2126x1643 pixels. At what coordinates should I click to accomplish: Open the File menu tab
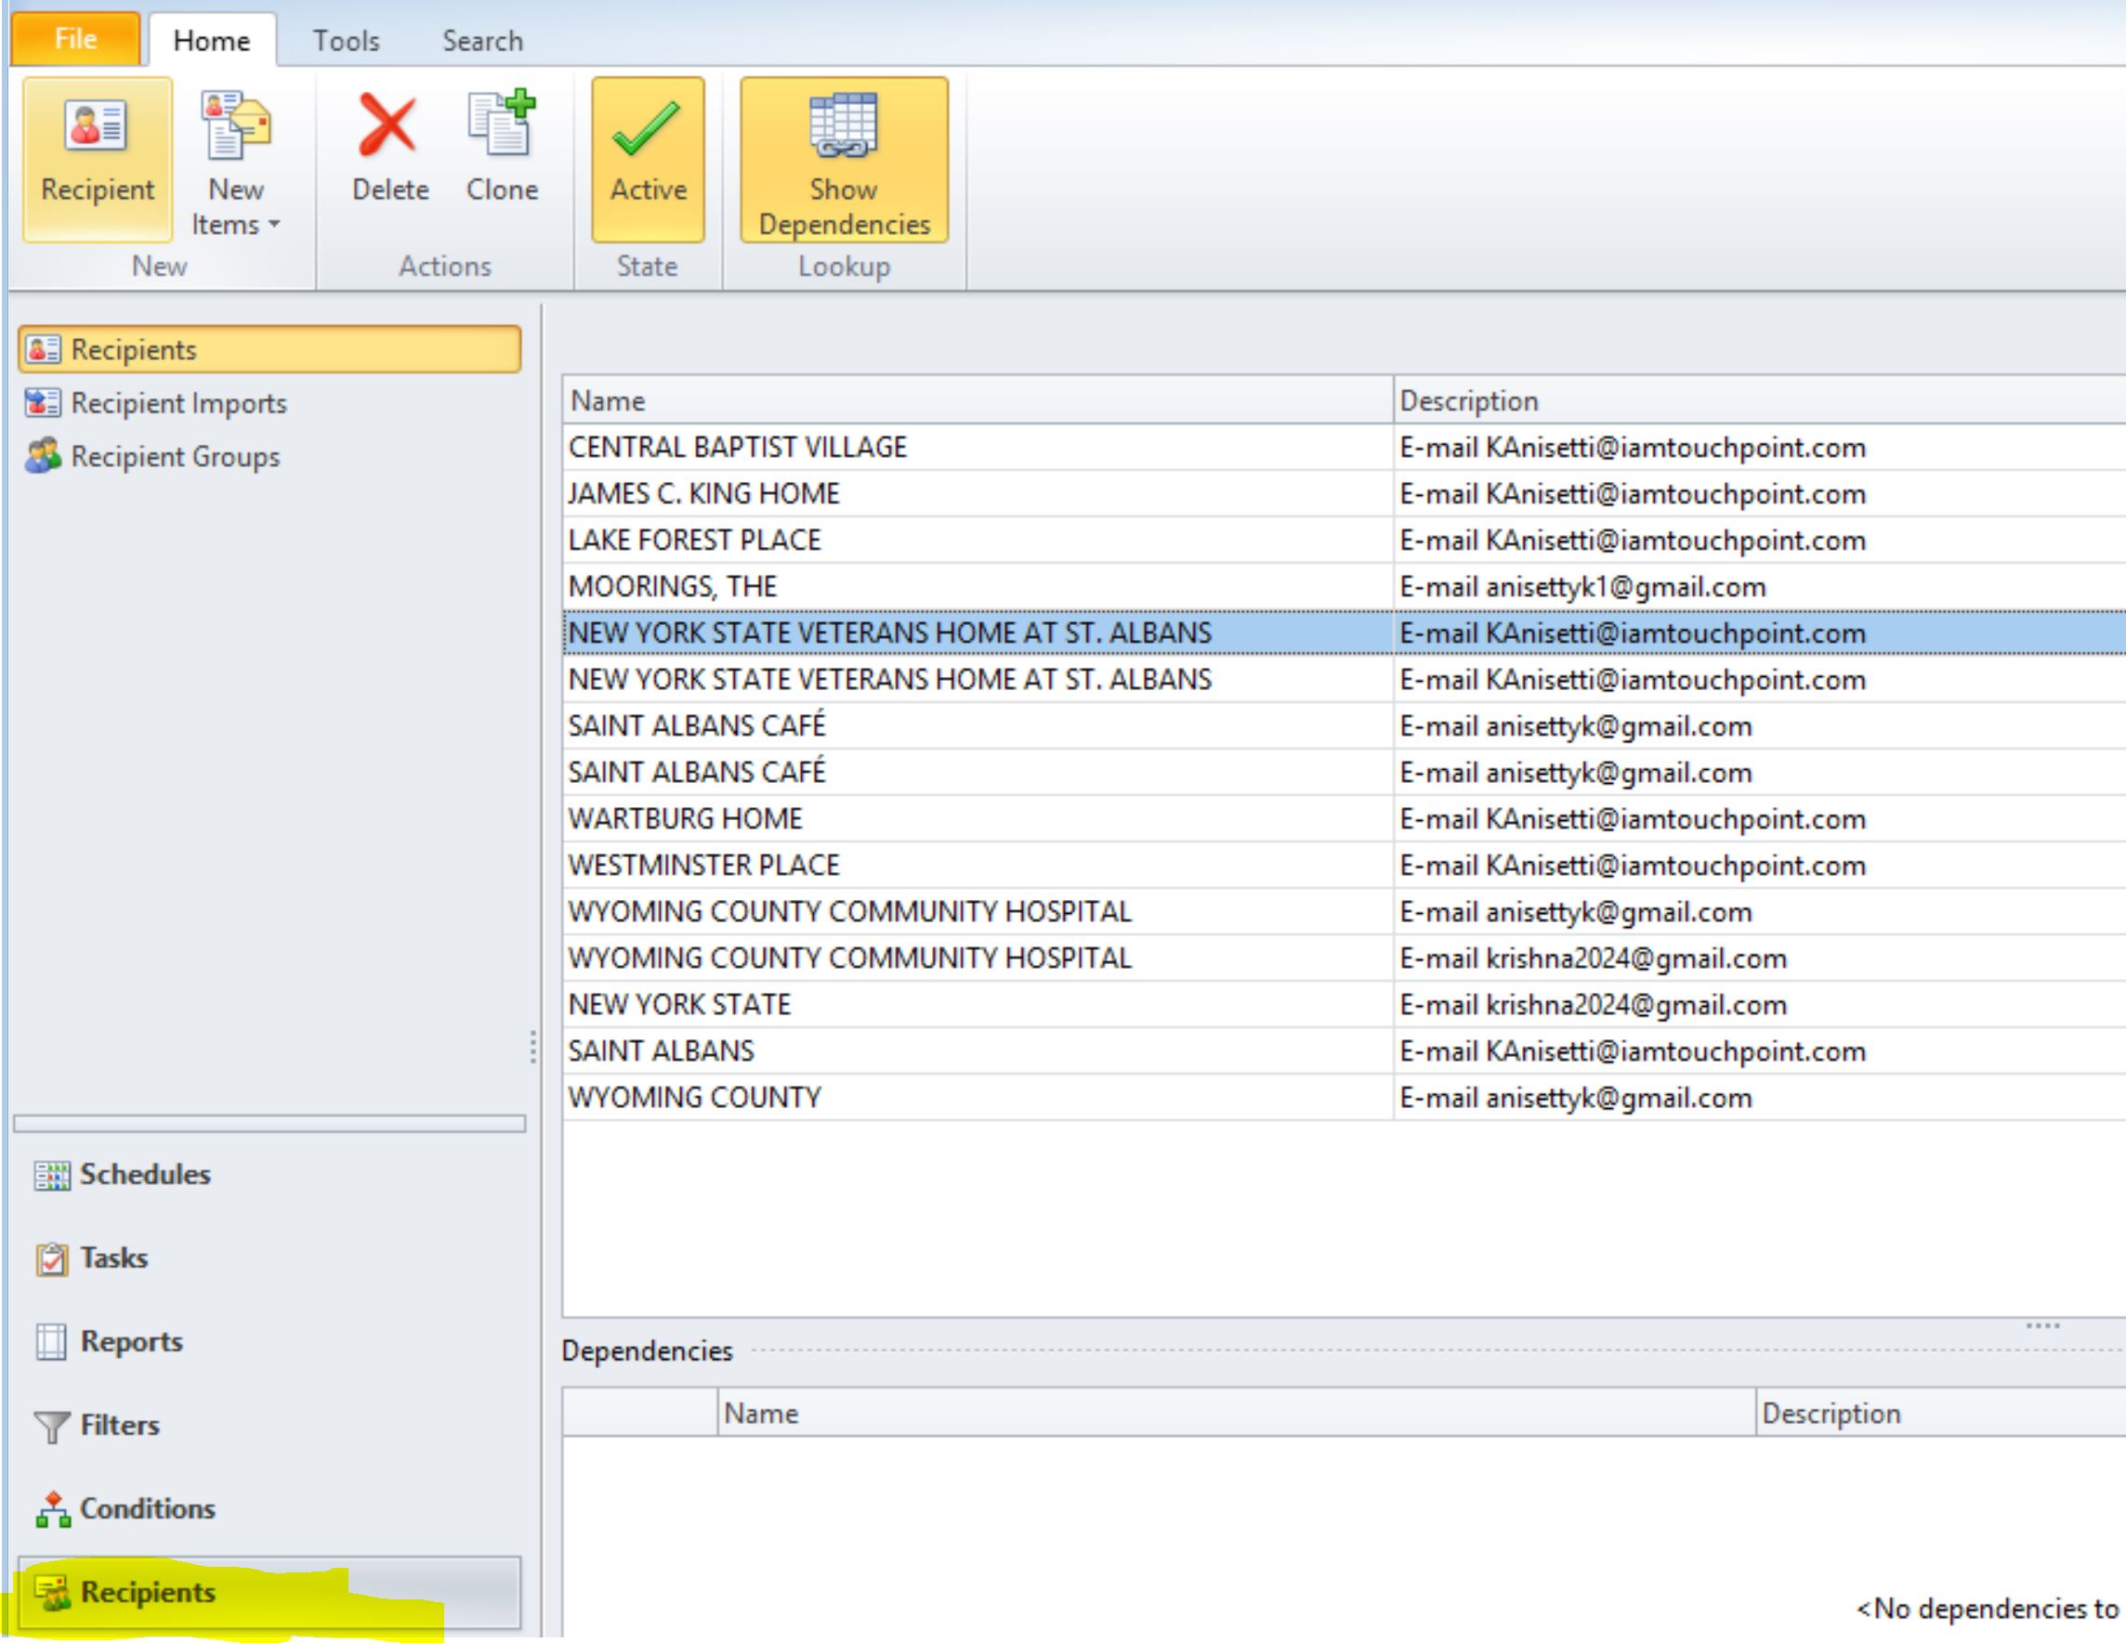tap(75, 39)
